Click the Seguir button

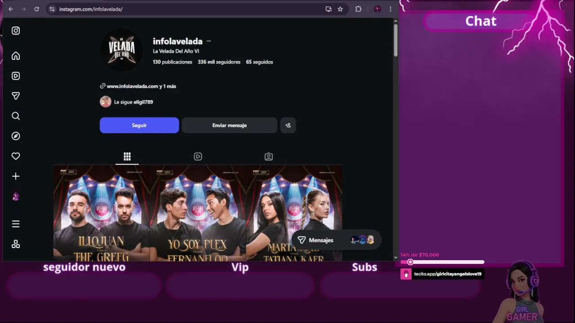tap(139, 125)
